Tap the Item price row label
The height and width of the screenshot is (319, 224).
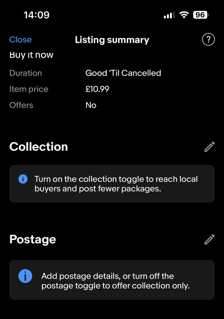pos(29,89)
